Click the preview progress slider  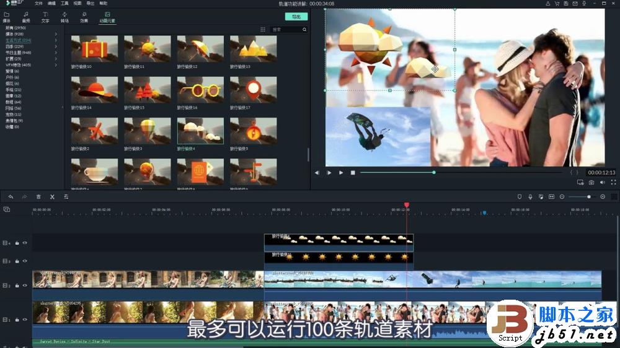click(461, 173)
